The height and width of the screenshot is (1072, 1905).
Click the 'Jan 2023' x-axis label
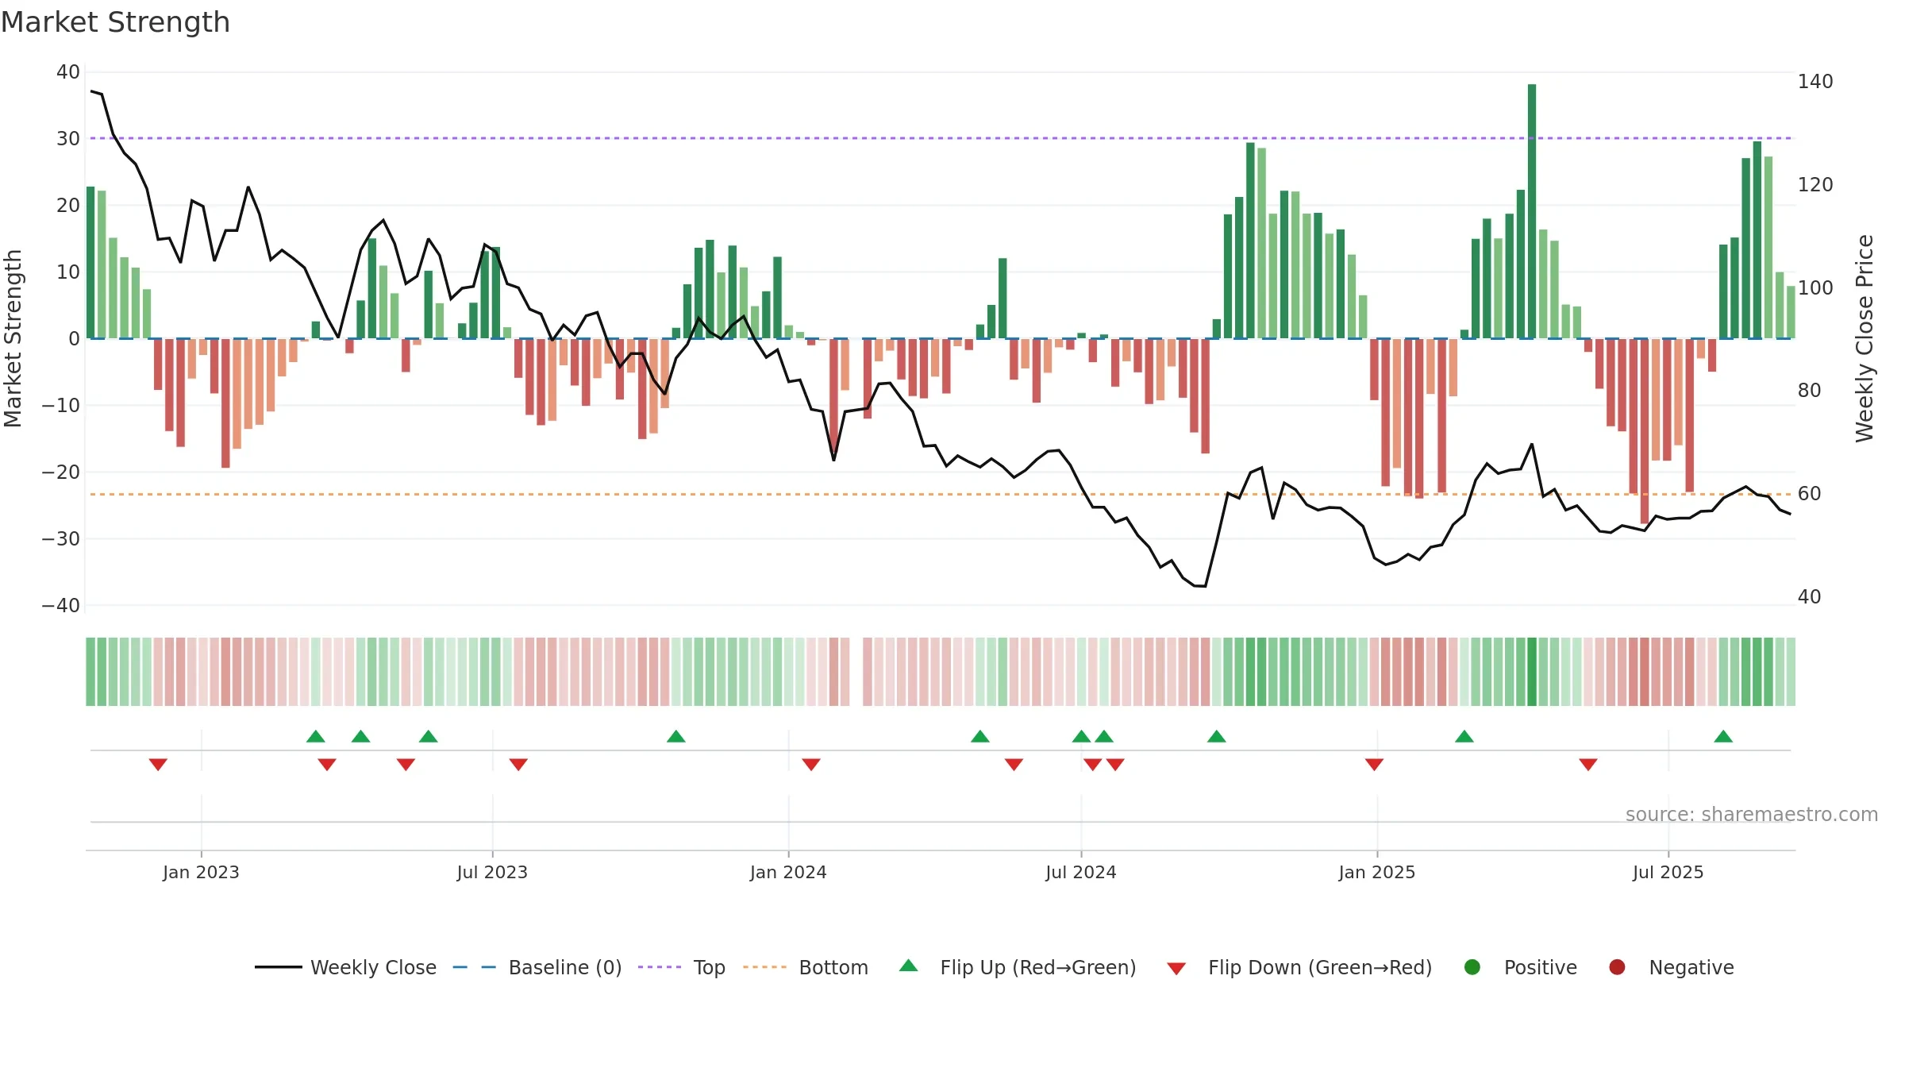(x=201, y=873)
